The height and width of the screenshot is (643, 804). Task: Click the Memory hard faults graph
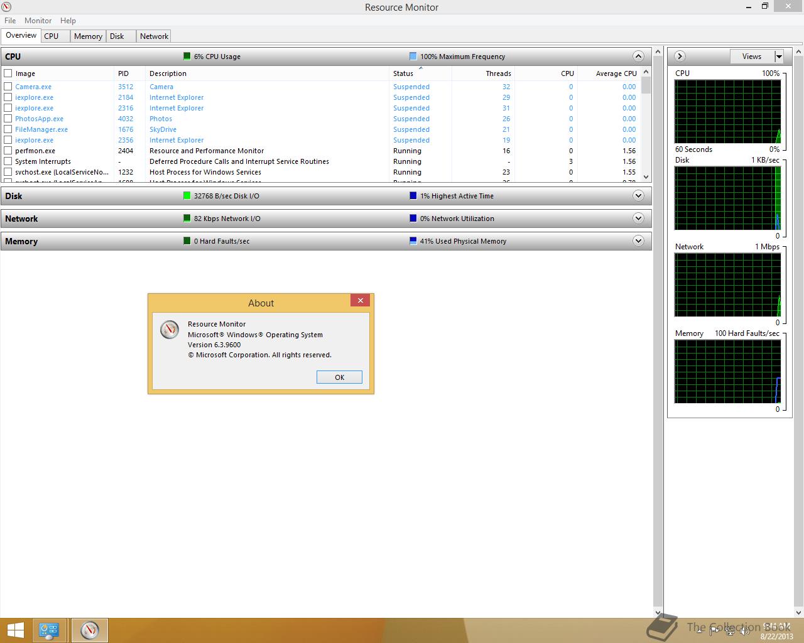727,372
